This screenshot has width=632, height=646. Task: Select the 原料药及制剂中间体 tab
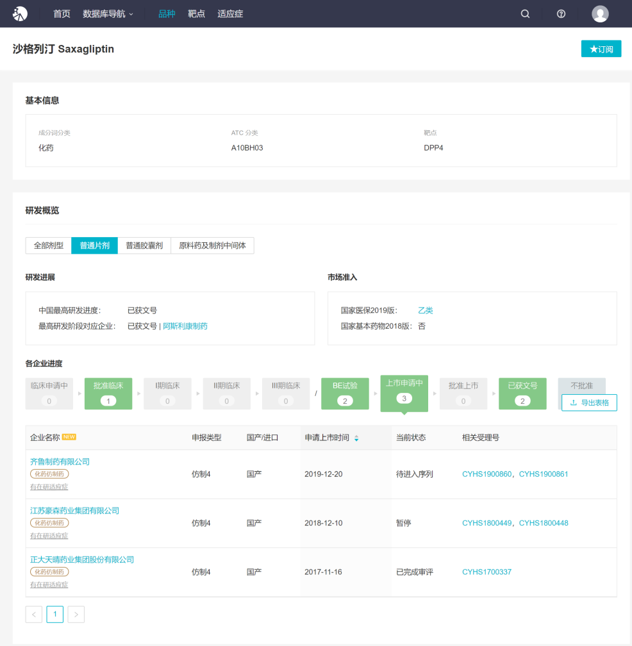coord(212,245)
